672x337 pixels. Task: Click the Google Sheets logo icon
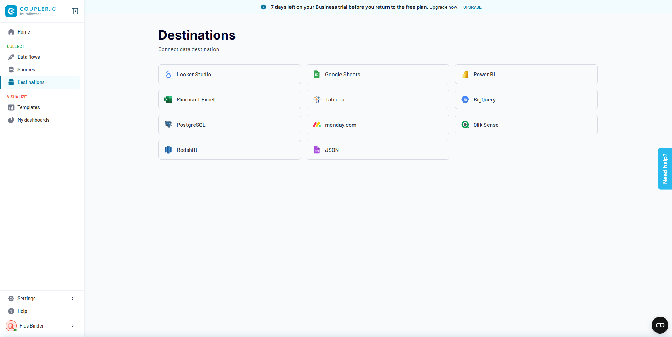click(317, 74)
